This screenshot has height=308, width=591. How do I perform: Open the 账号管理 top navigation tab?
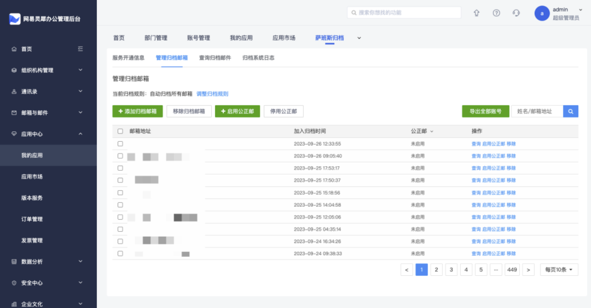tap(199, 38)
